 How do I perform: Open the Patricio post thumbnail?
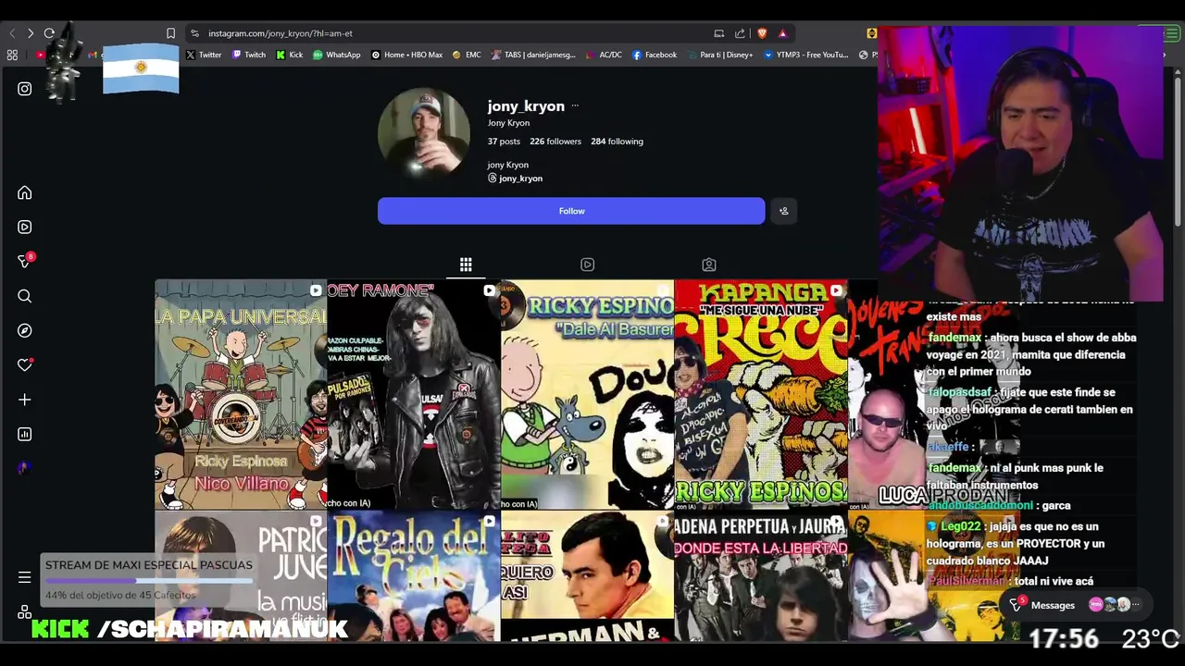pyautogui.click(x=241, y=576)
